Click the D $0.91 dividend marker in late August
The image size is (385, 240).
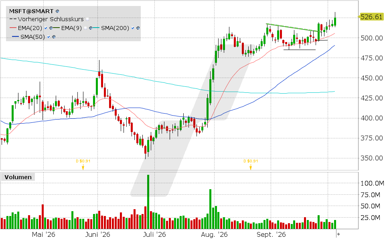(x=251, y=164)
